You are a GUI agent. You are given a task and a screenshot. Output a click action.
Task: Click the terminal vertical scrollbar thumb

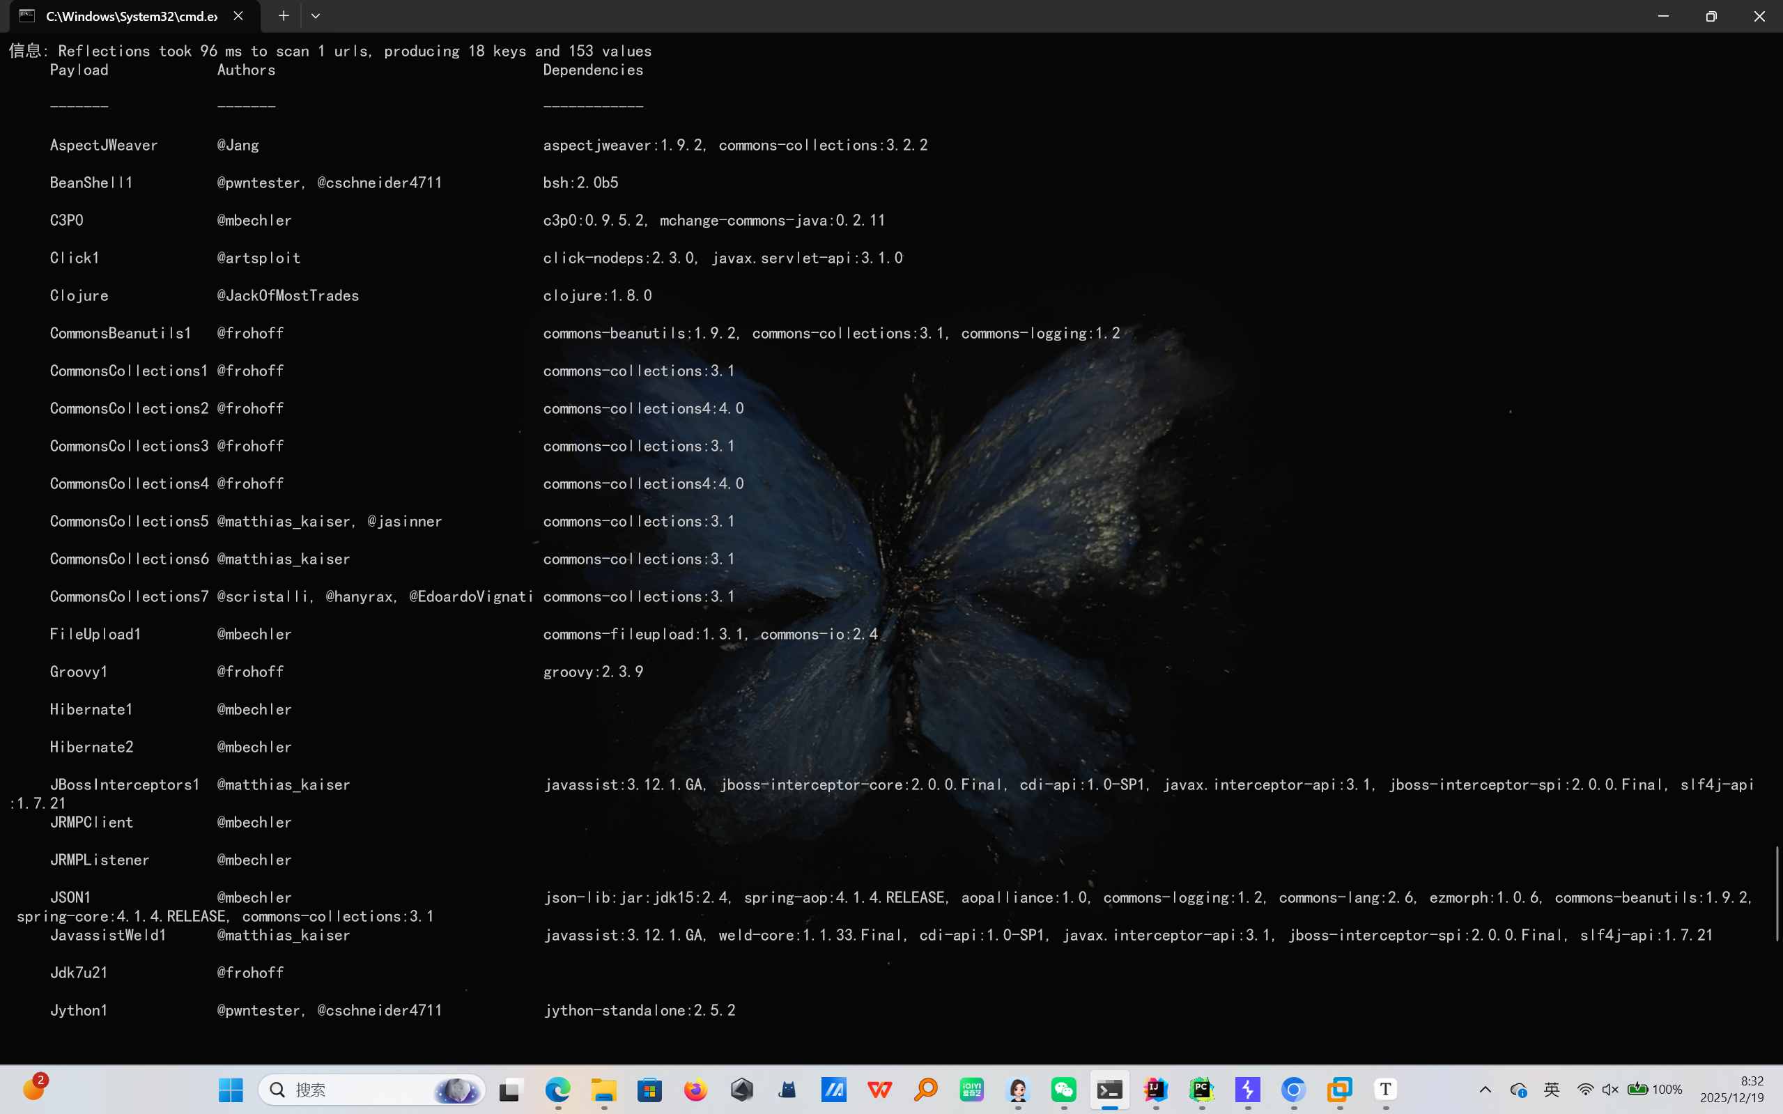pos(1777,893)
